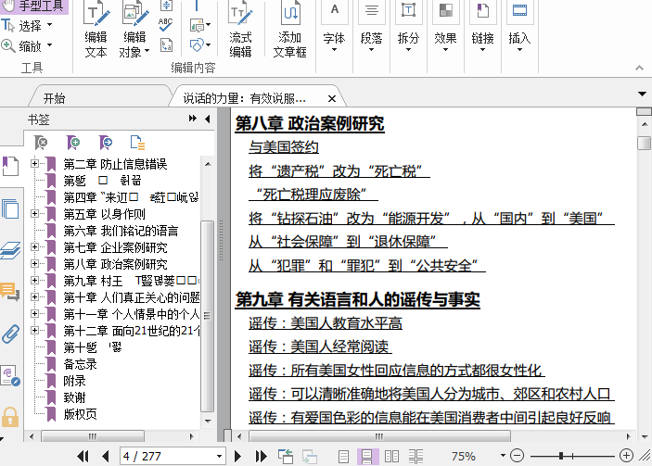The width and height of the screenshot is (652, 466).
Task: Run the ABC spell check tool
Action: 165,25
